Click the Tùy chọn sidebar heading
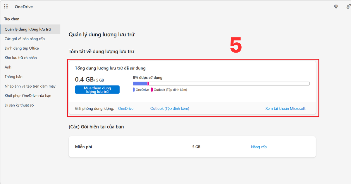The width and height of the screenshot is (351, 184). click(12, 19)
